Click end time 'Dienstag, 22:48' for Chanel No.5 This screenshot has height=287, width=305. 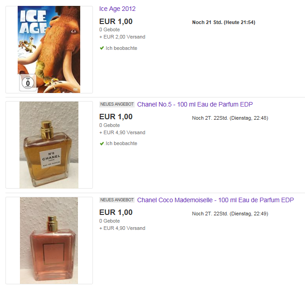tap(249, 118)
